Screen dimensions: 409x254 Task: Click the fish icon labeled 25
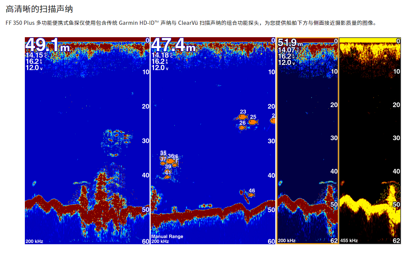pyautogui.click(x=253, y=122)
